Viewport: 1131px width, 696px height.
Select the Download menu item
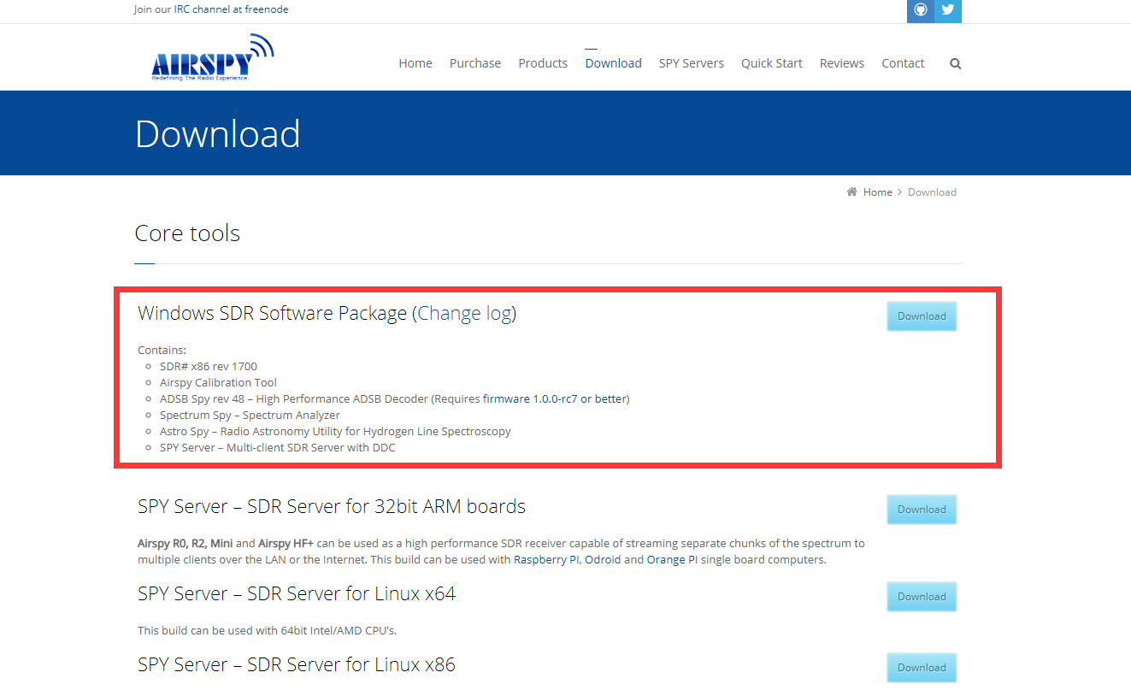613,63
